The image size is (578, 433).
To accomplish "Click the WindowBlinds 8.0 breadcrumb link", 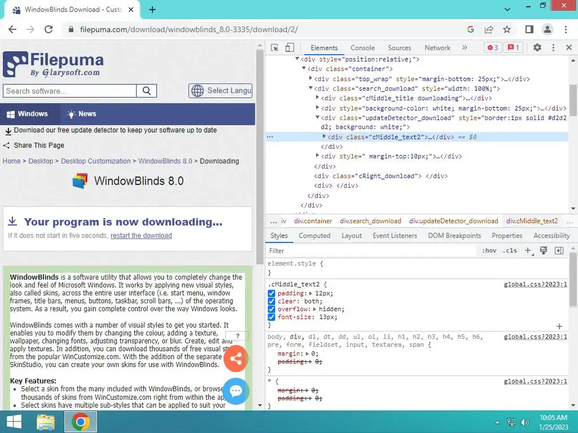I will point(165,161).
